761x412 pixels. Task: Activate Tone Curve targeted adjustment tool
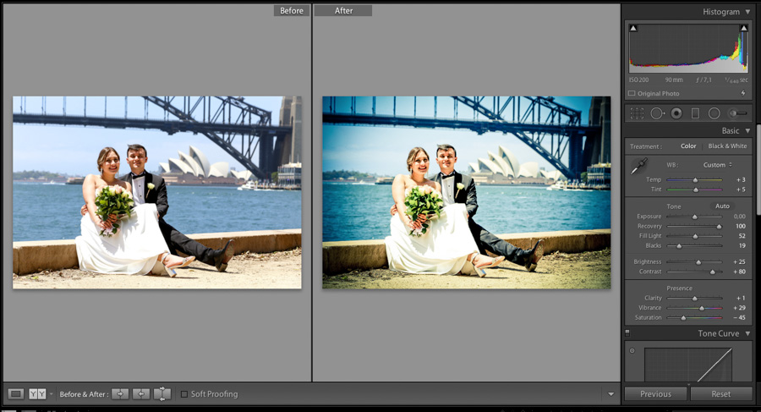pos(632,350)
